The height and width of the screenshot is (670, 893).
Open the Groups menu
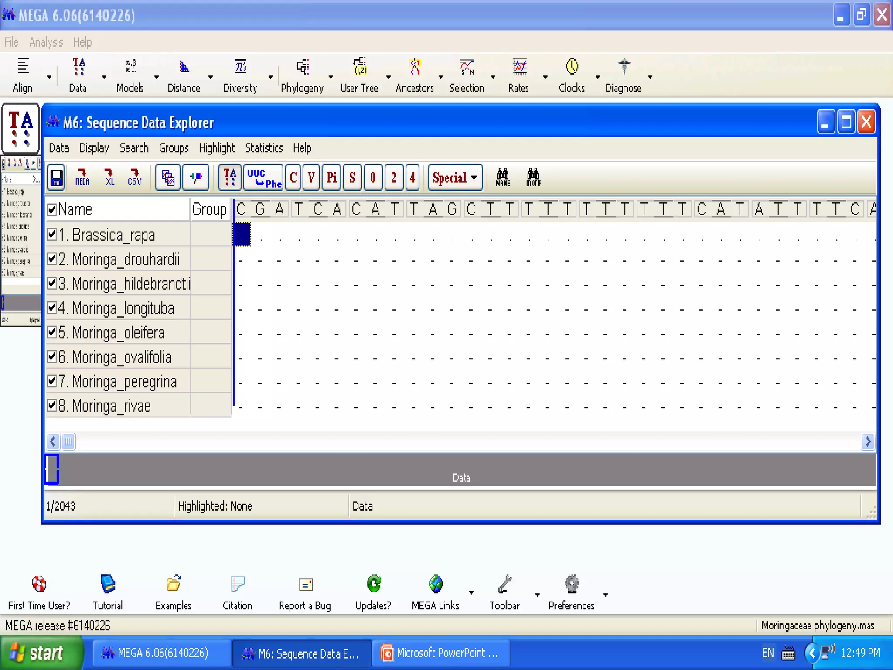pyautogui.click(x=174, y=148)
